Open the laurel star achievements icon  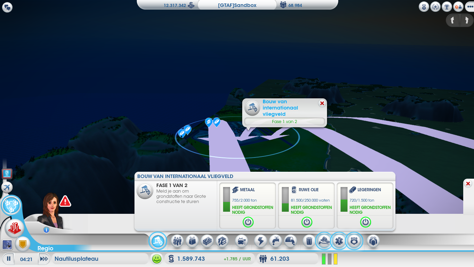coord(435,7)
